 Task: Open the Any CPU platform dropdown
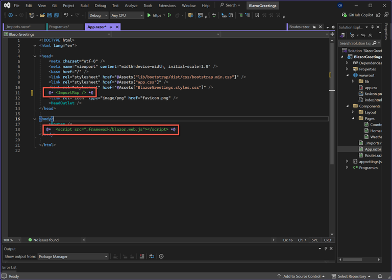click(x=127, y=15)
